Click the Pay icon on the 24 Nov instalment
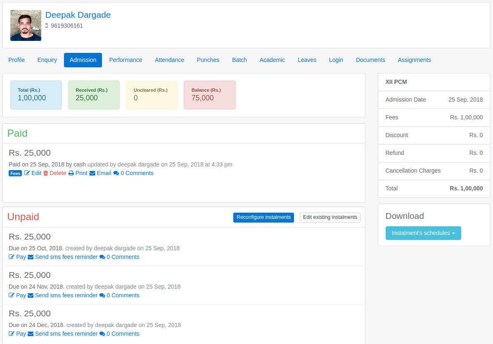Image resolution: width=493 pixels, height=344 pixels. [x=11, y=295]
